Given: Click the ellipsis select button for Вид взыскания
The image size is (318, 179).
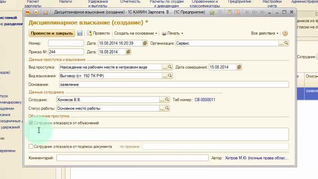Looking at the screenshot, I should 164,76.
